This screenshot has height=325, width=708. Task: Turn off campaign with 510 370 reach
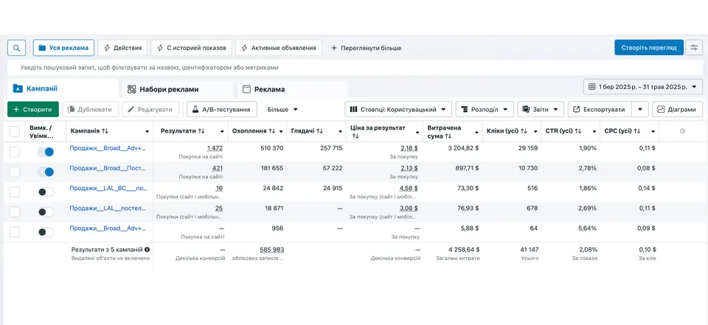(46, 152)
